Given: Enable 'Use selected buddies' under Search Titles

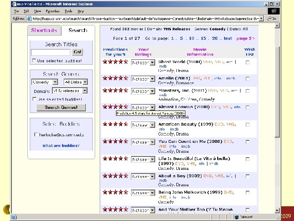Looking at the screenshot, I should [34, 61].
